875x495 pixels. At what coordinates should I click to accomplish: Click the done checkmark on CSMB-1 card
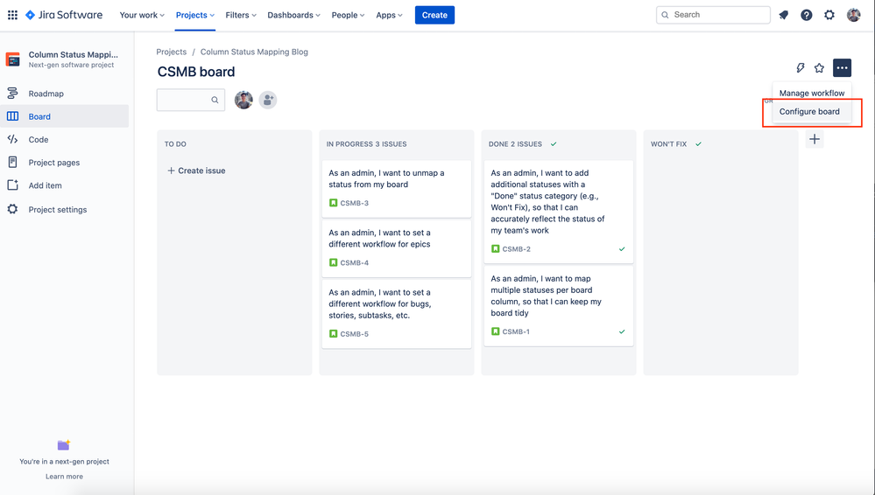click(x=622, y=331)
